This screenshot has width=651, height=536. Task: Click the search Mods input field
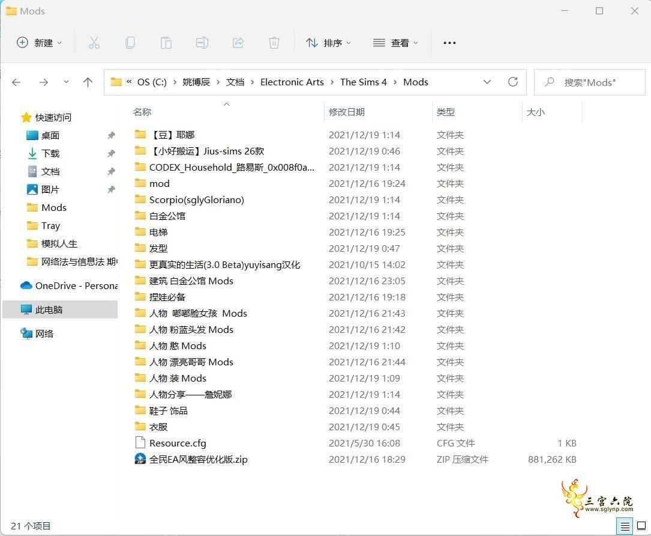pos(590,82)
